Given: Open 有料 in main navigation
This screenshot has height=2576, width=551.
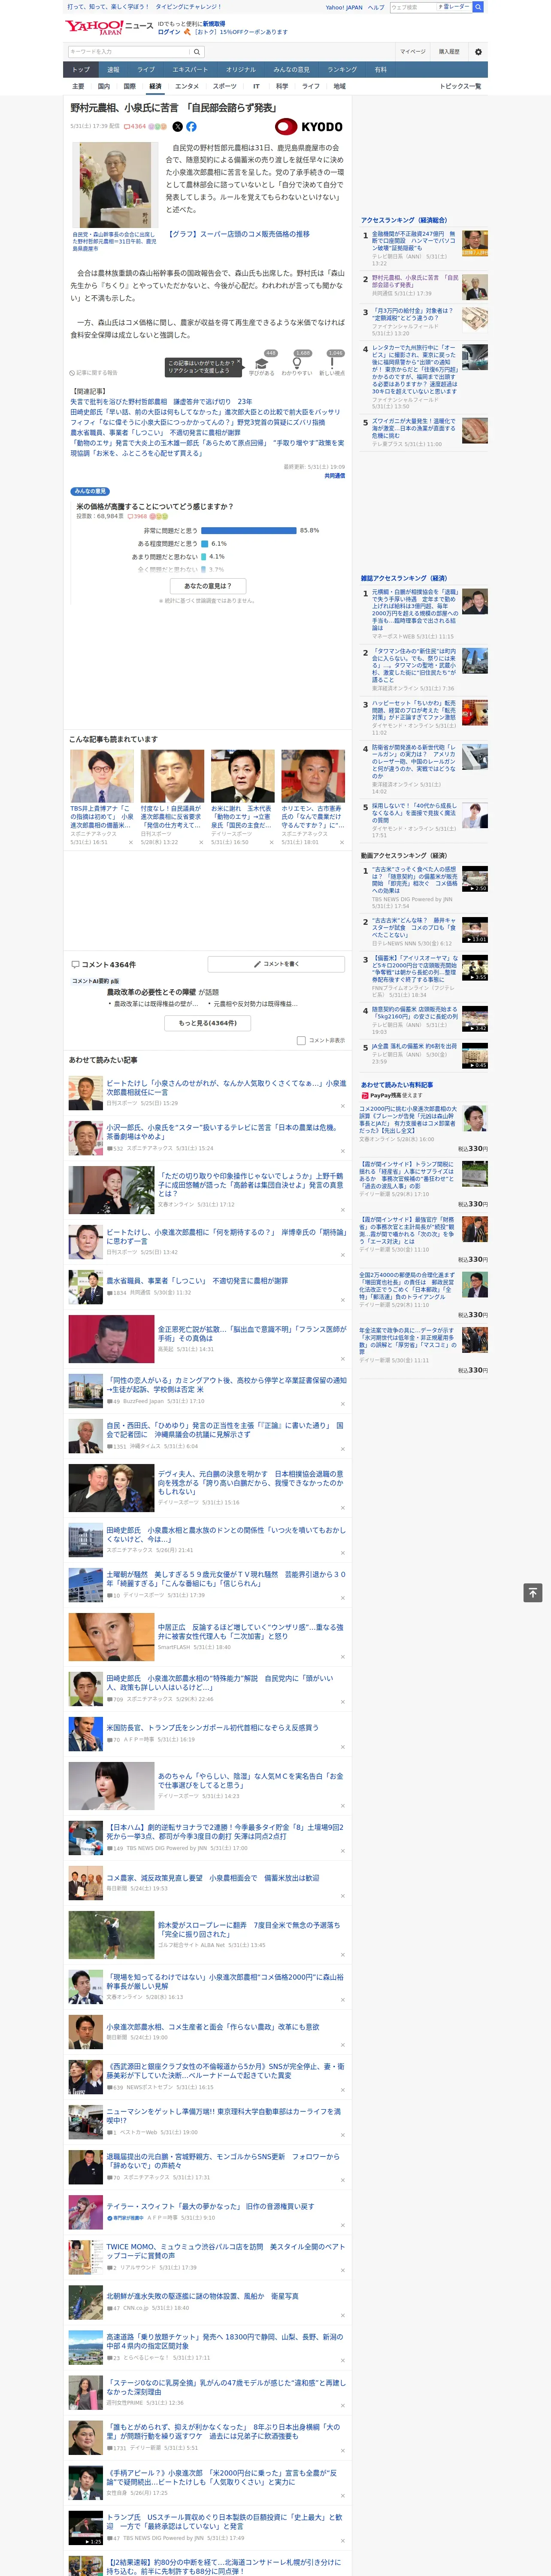Looking at the screenshot, I should point(380,70).
